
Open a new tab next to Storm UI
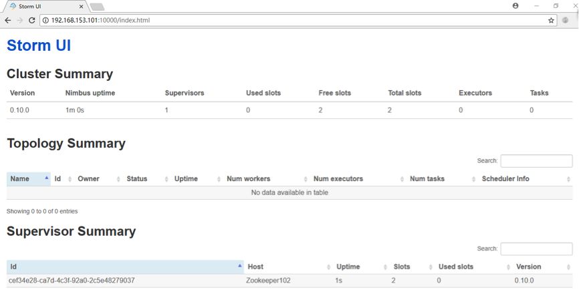click(97, 7)
